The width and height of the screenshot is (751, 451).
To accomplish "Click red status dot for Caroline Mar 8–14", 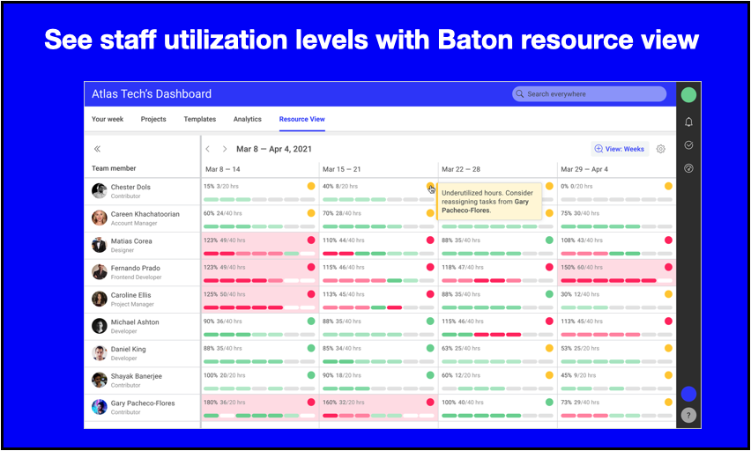I will click(311, 294).
